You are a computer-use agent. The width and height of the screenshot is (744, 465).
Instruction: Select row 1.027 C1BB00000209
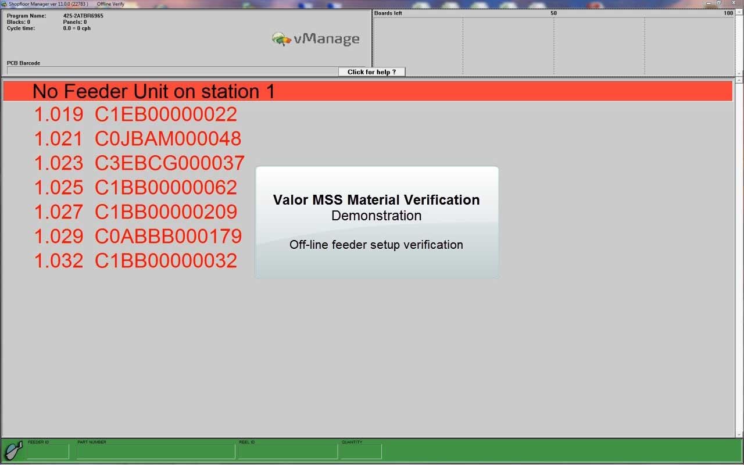coord(135,212)
